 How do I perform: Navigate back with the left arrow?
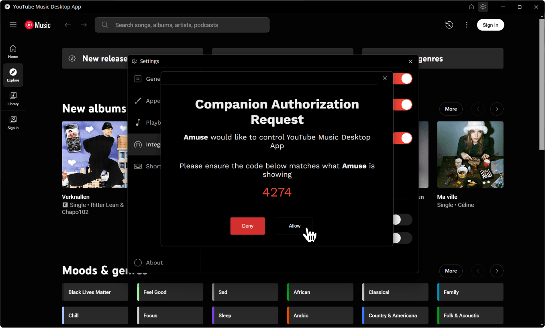click(67, 25)
